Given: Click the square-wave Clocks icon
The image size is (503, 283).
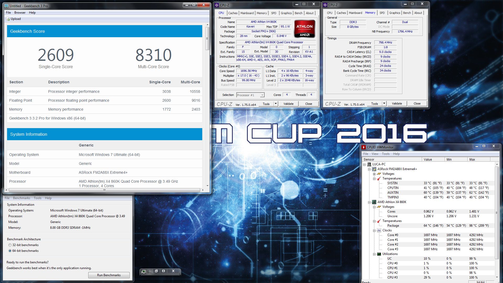Looking at the screenshot, I should [379, 230].
